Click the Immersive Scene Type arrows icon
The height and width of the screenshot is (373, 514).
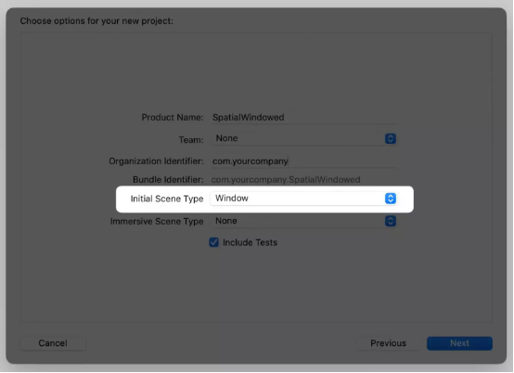[x=391, y=221]
